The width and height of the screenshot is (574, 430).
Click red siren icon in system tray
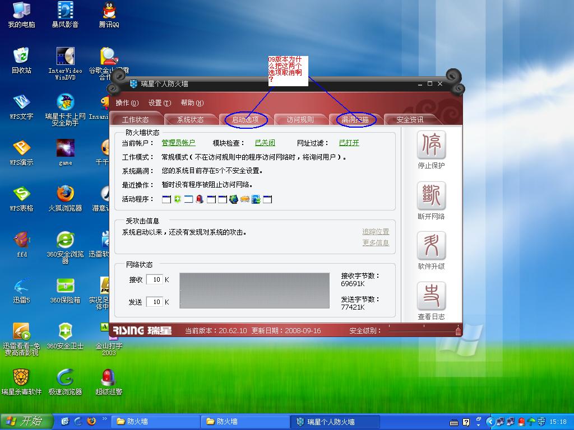click(522, 422)
